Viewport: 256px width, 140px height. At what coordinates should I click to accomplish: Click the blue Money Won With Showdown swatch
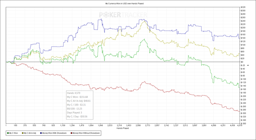41,133
